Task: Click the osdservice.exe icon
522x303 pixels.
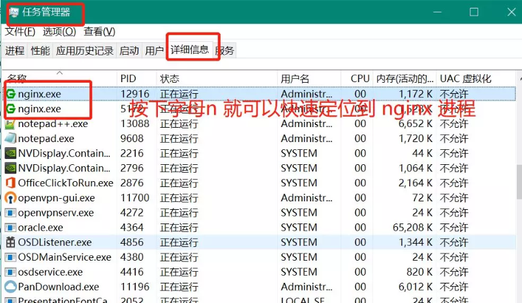Action: point(10,272)
